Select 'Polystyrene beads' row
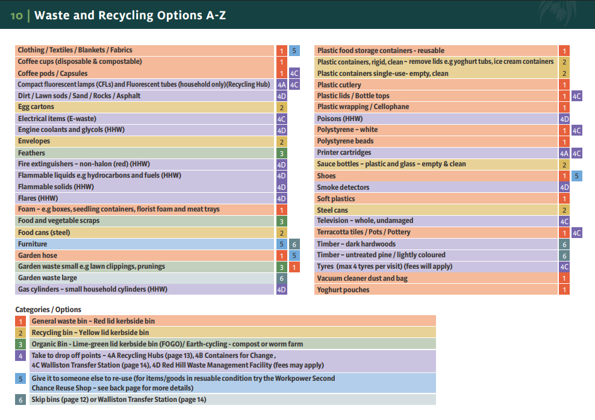The image size is (595, 420). (x=435, y=142)
